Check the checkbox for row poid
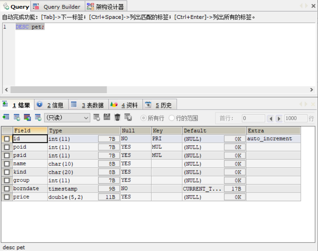This screenshot has height=251, width=318. click(7, 147)
